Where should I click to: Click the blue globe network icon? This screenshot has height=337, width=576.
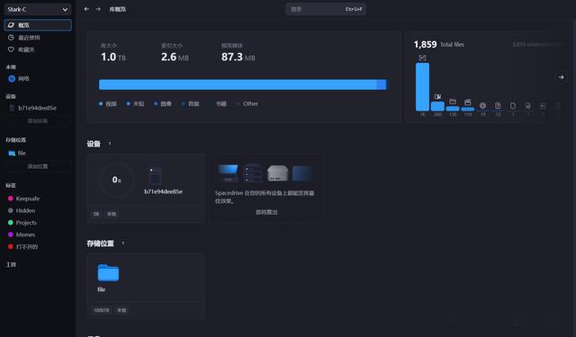12,78
